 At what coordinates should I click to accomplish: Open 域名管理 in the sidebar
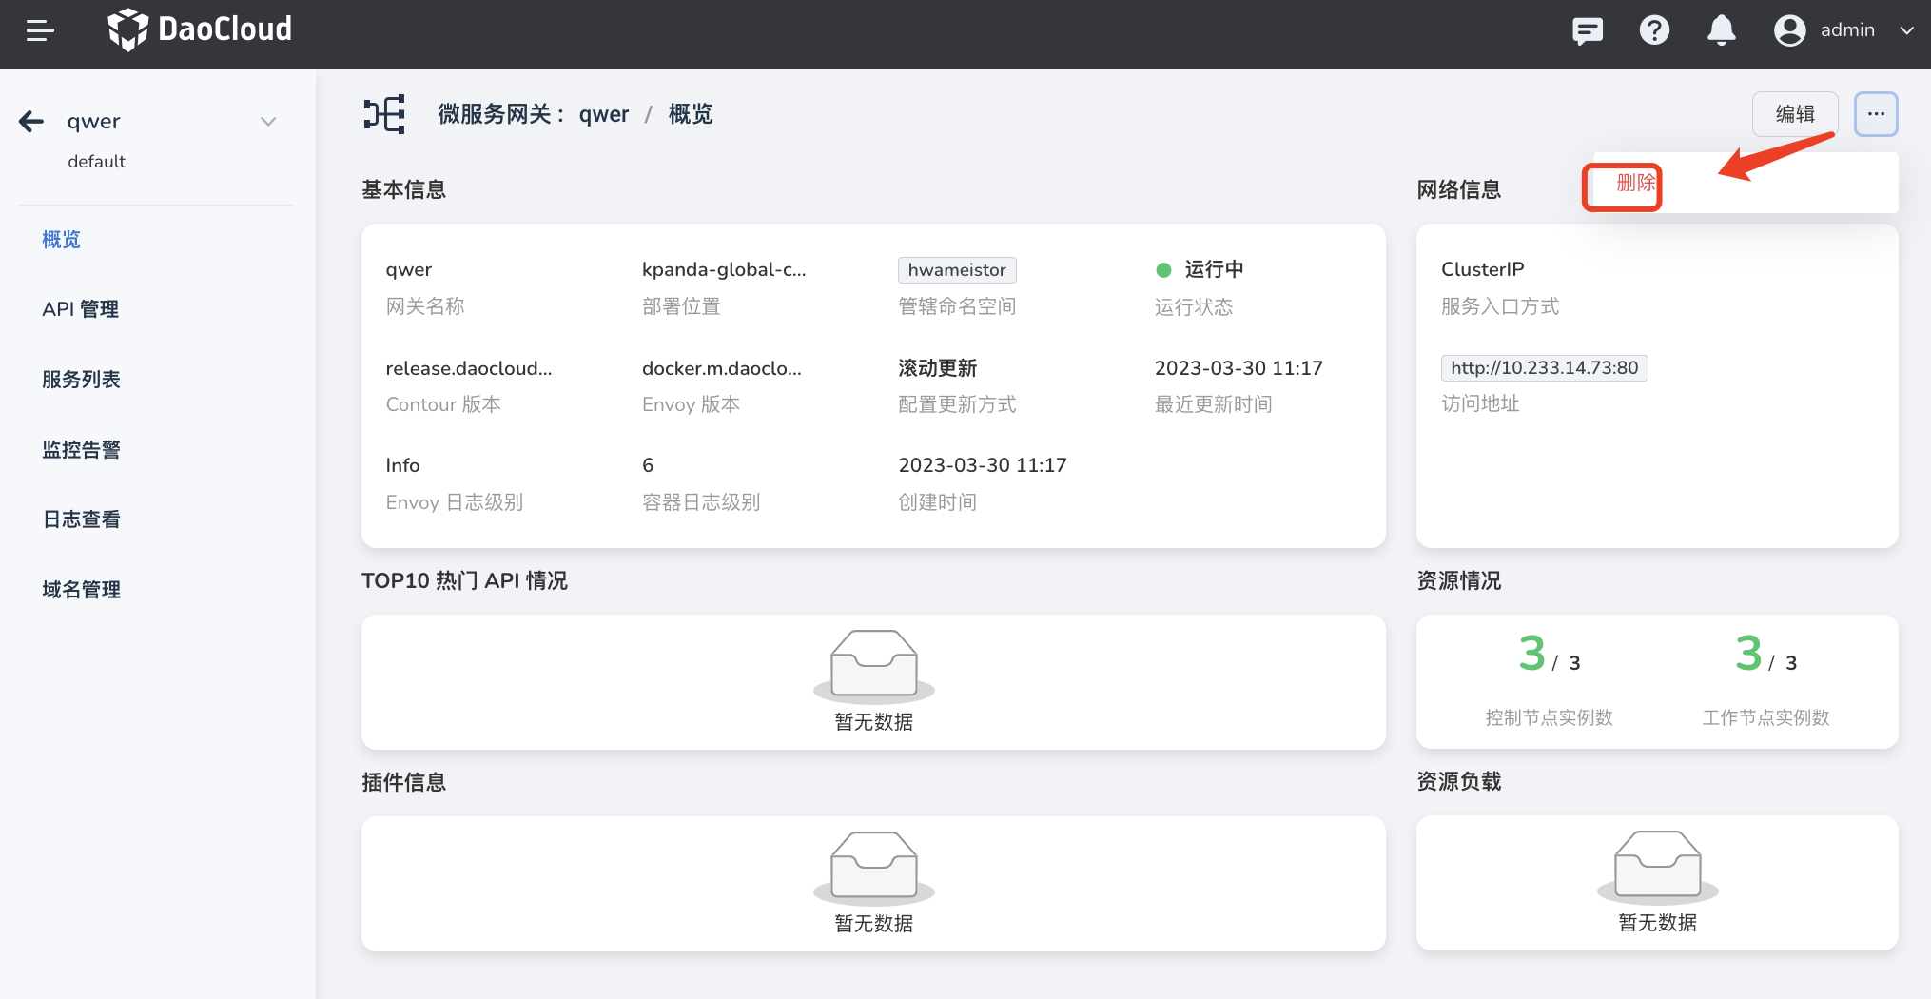pyautogui.click(x=81, y=590)
